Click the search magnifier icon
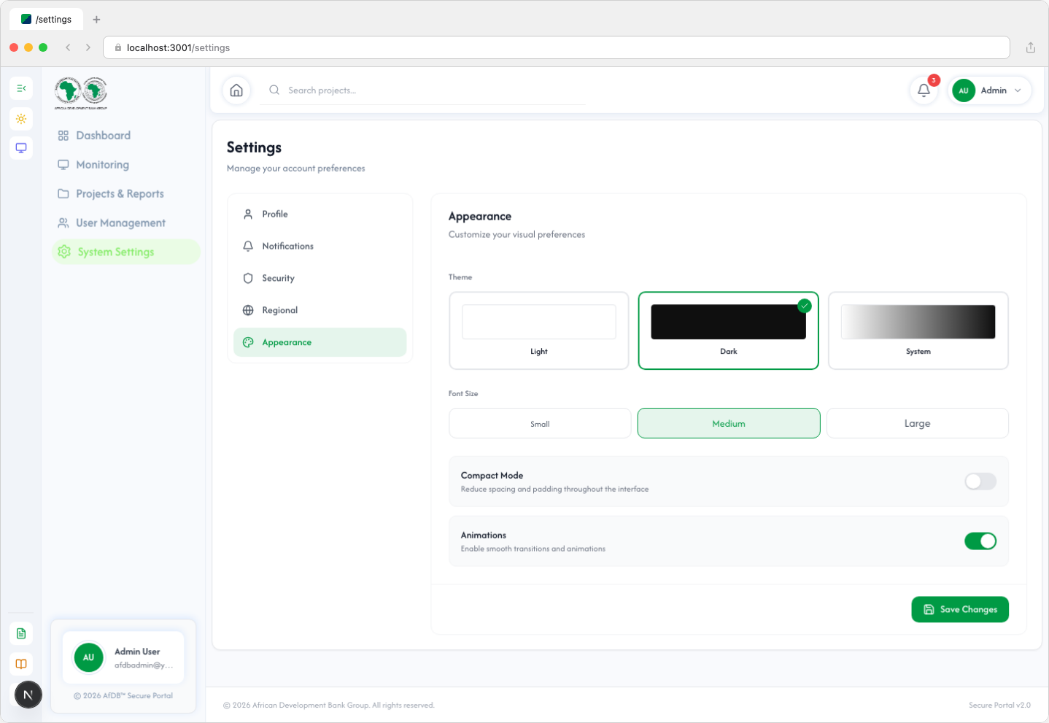The height and width of the screenshot is (723, 1049). pyautogui.click(x=274, y=90)
